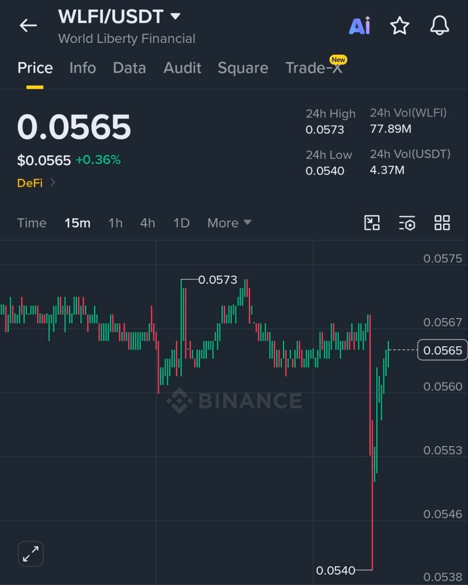Open the DeFi category chevron
The image size is (468, 585).
pos(53,183)
